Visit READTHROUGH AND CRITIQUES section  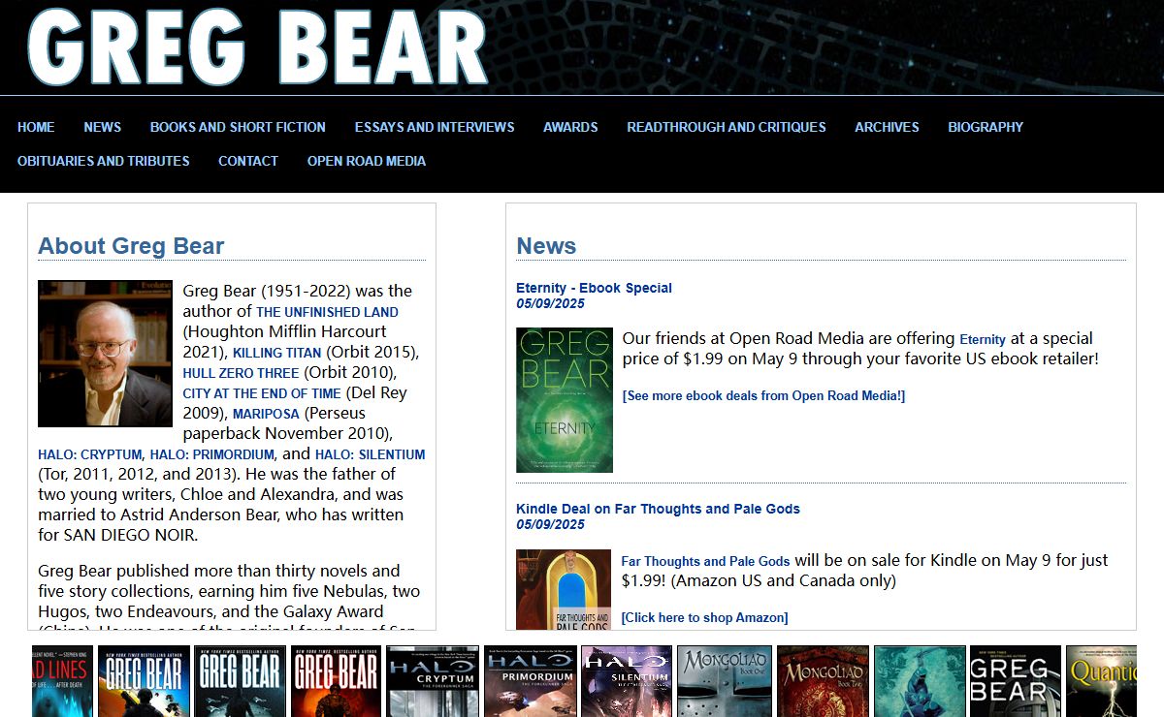(727, 127)
